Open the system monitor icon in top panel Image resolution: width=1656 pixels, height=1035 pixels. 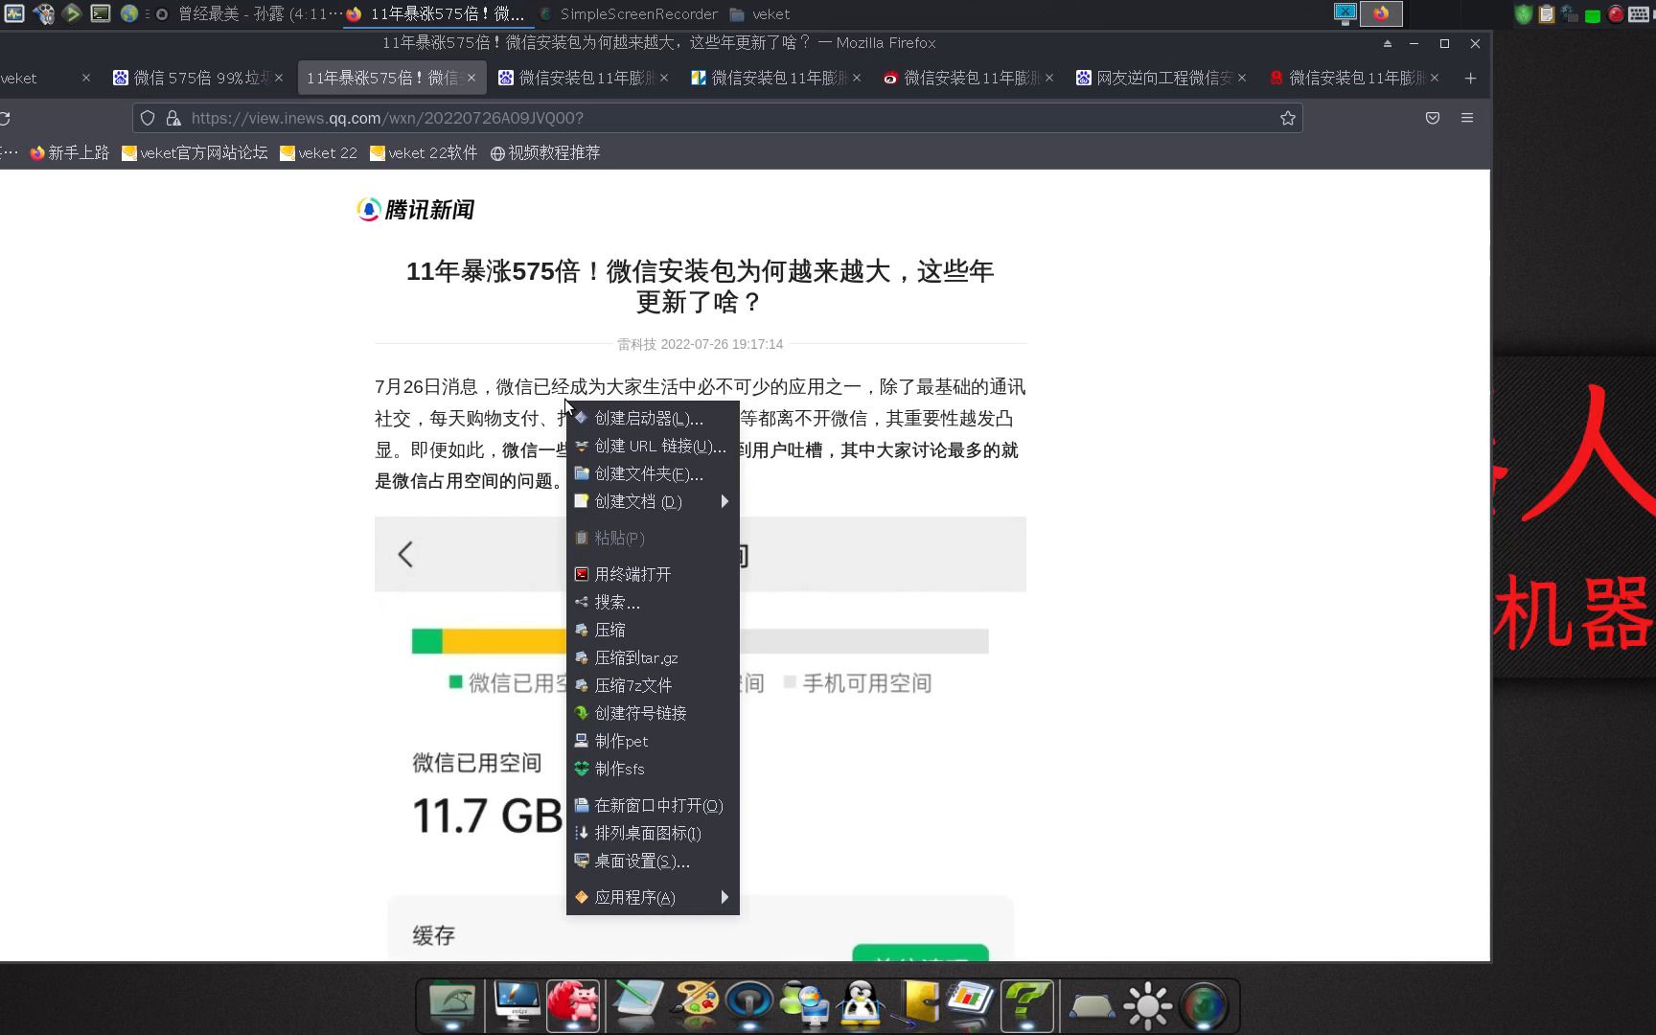tap(14, 13)
